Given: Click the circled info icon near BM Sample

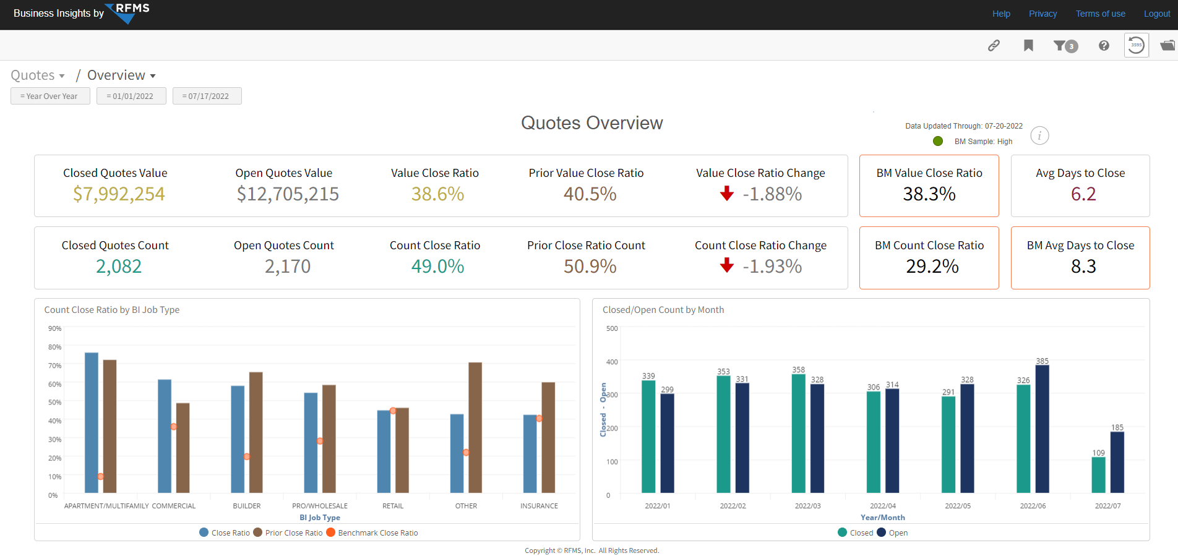Looking at the screenshot, I should [1039, 135].
